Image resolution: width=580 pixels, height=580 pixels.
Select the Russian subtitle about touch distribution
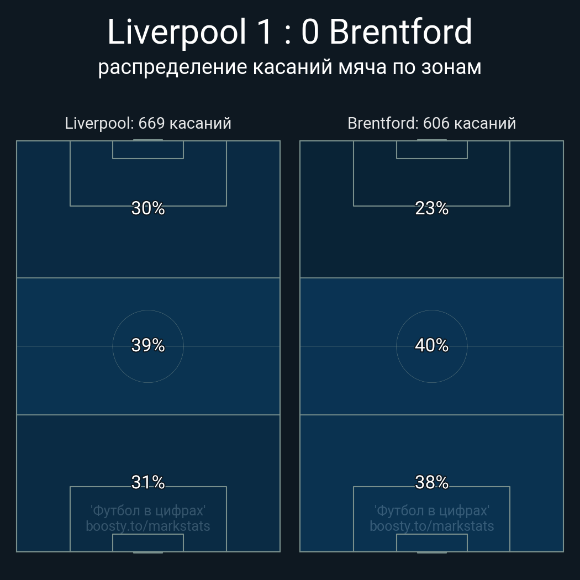pos(289,67)
